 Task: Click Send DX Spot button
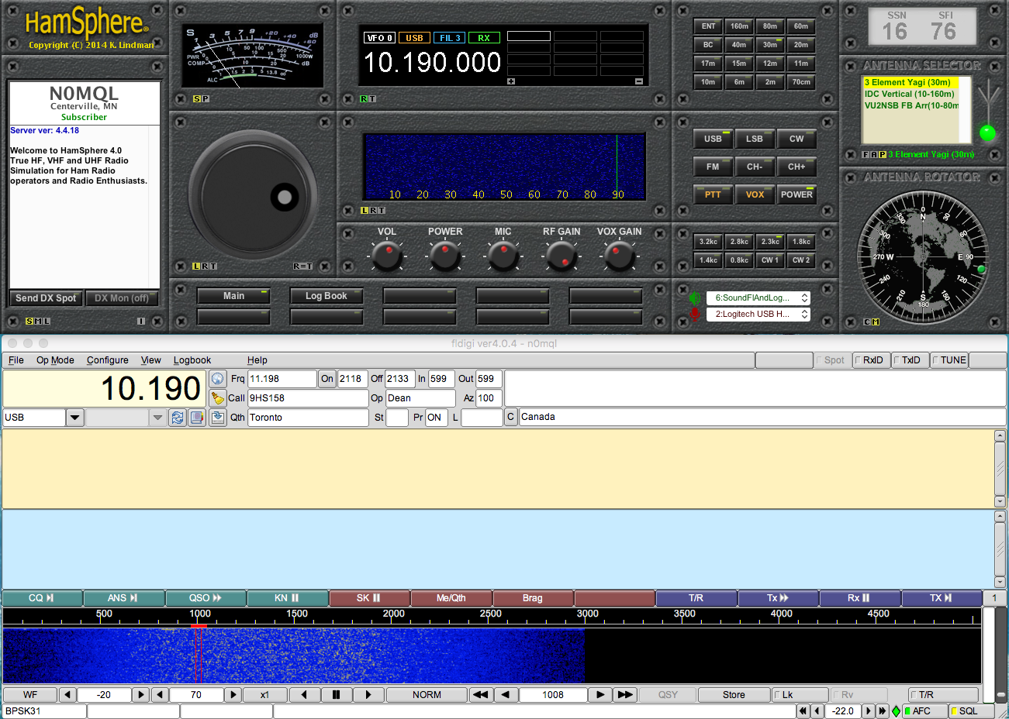point(46,298)
